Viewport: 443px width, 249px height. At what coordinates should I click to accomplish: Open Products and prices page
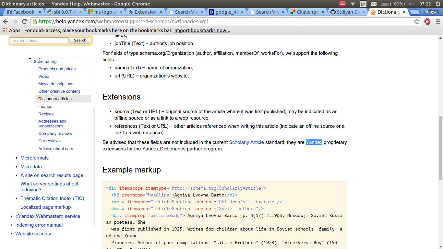point(57,69)
